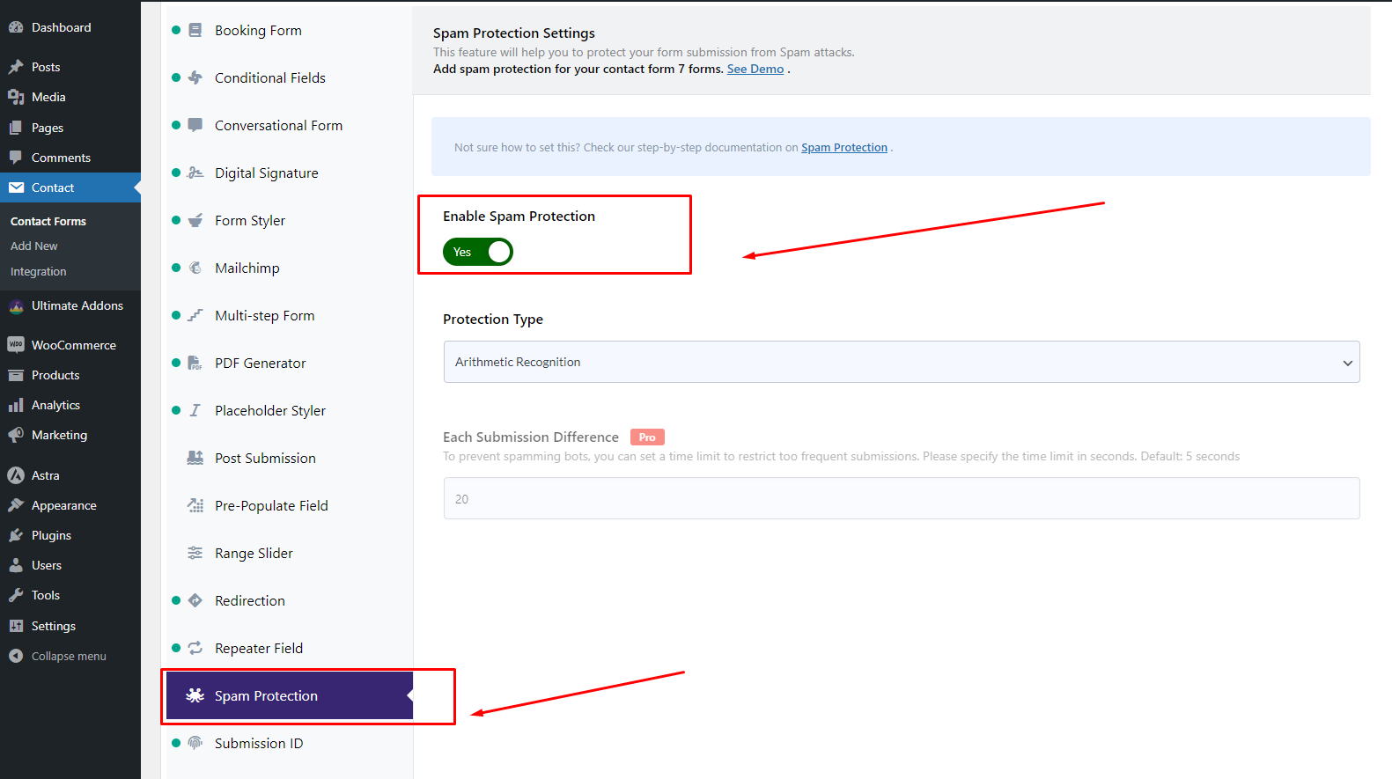Click the Each Submission Difference input field
1392x779 pixels.
[x=901, y=498]
